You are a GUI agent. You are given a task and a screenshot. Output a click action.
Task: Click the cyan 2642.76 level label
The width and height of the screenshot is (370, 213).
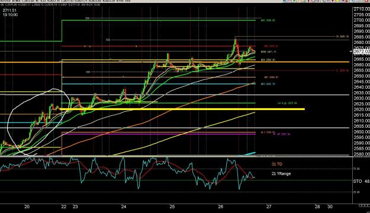coord(268,84)
